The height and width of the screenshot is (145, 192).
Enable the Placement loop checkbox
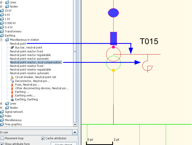[2, 139]
